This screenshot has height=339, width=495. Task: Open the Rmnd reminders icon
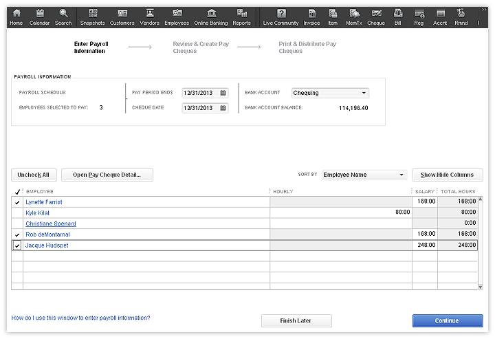(461, 17)
